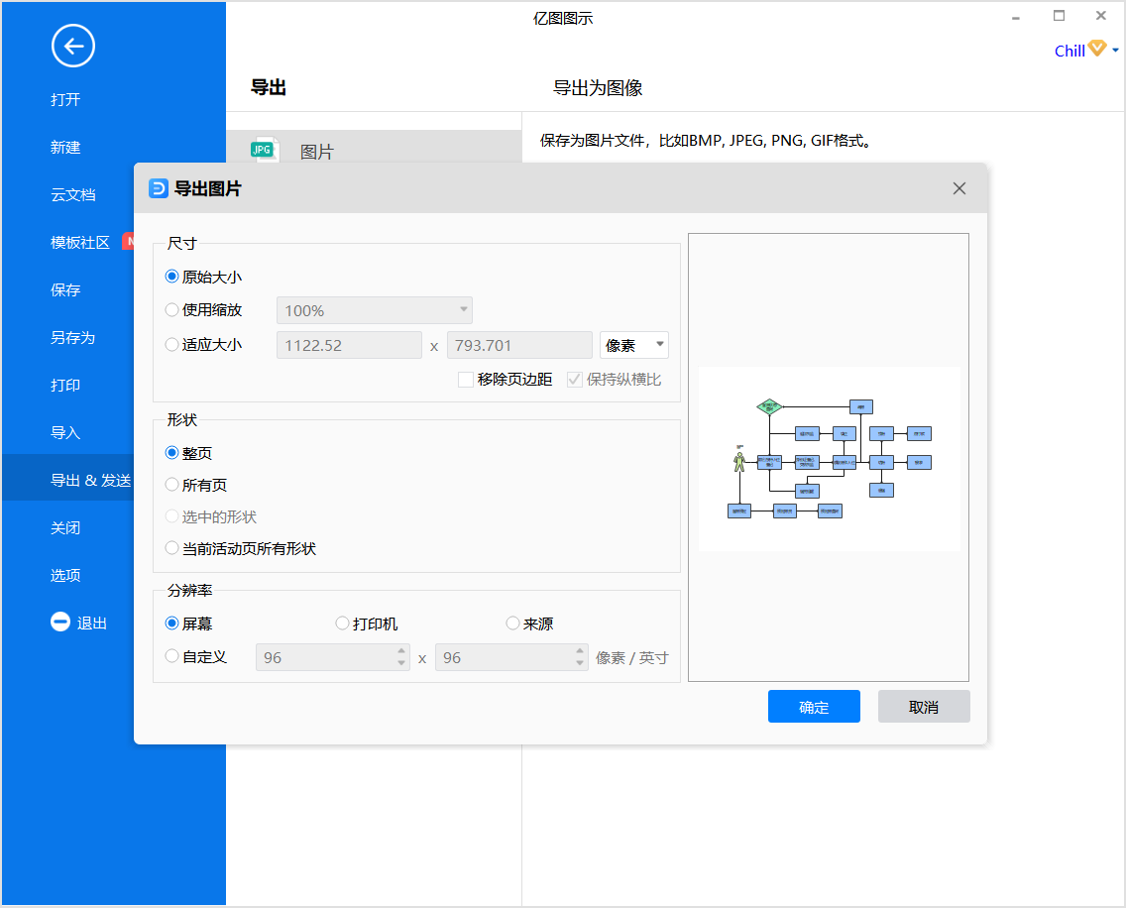This screenshot has width=1126, height=908.
Task: Open the 像素 unit dropdown
Action: pos(634,345)
